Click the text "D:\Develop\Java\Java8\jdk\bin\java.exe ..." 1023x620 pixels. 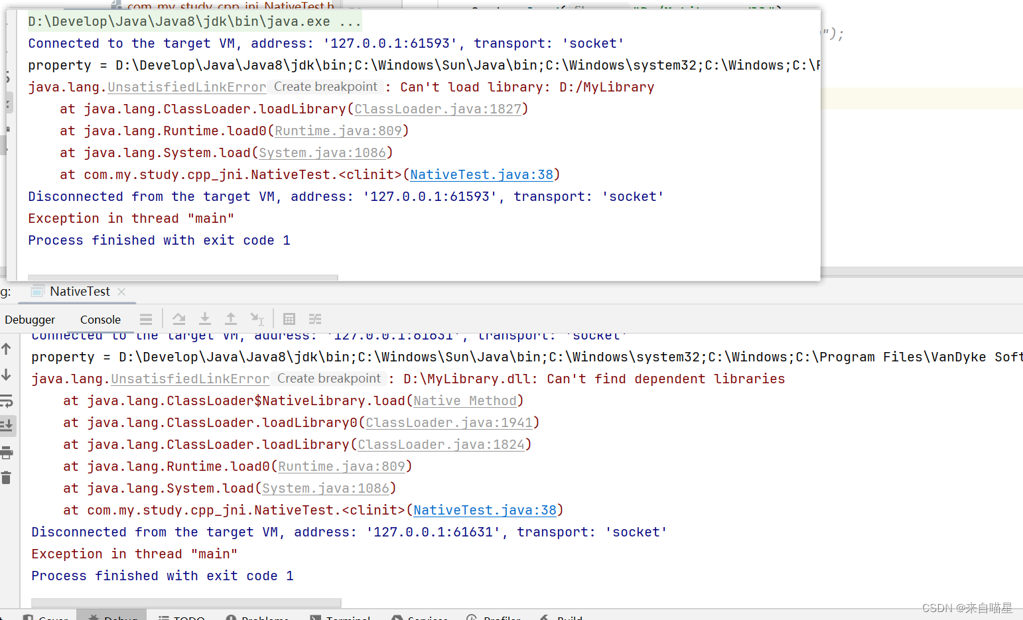(194, 22)
